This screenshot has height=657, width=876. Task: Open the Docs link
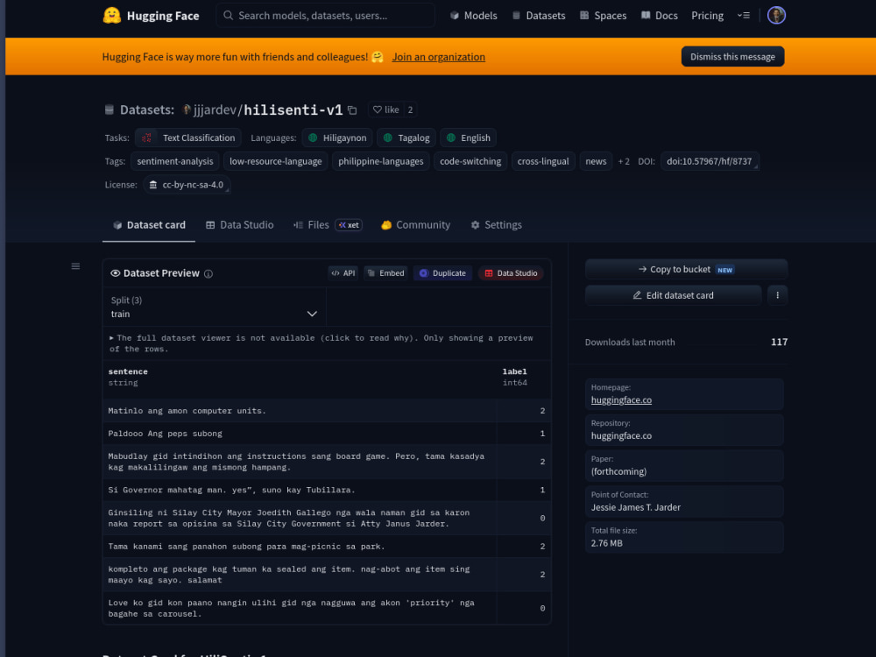click(660, 16)
